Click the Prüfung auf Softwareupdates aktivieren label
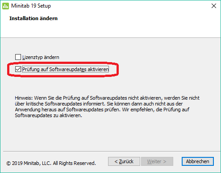Screen dimensions: 221x173 click(x=66, y=69)
